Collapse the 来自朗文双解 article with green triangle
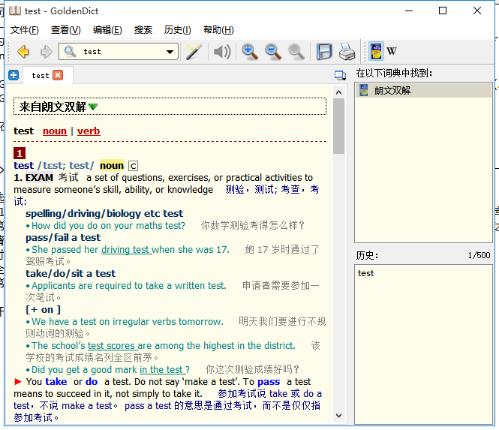The image size is (499, 430). (x=93, y=107)
